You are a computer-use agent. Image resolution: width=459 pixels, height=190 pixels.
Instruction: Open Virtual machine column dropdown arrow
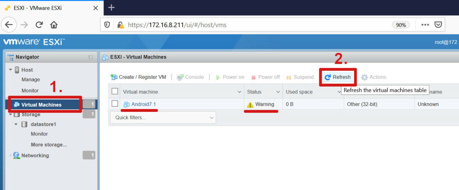(x=239, y=92)
